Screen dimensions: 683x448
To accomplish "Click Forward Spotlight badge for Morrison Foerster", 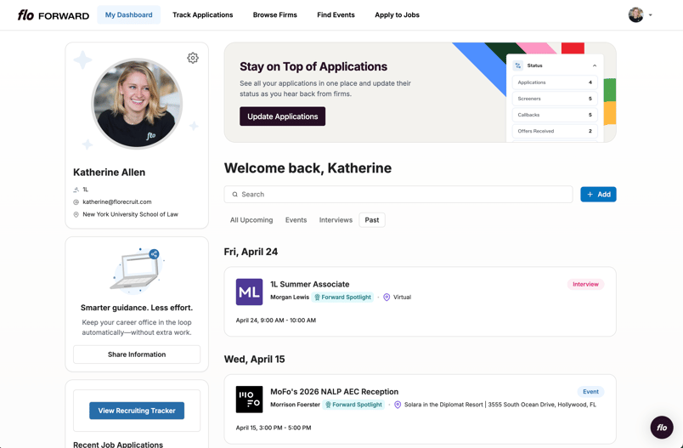I will point(353,405).
